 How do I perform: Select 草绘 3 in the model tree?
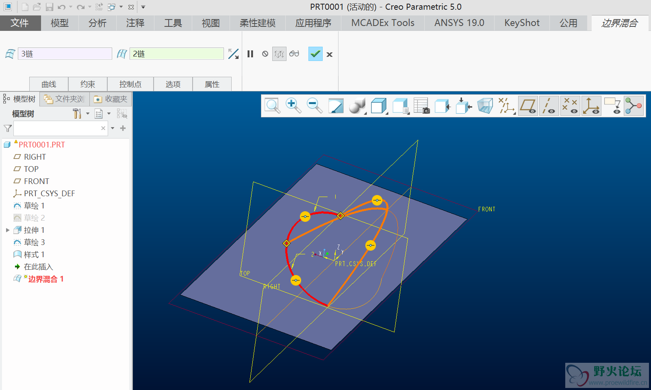tap(34, 242)
